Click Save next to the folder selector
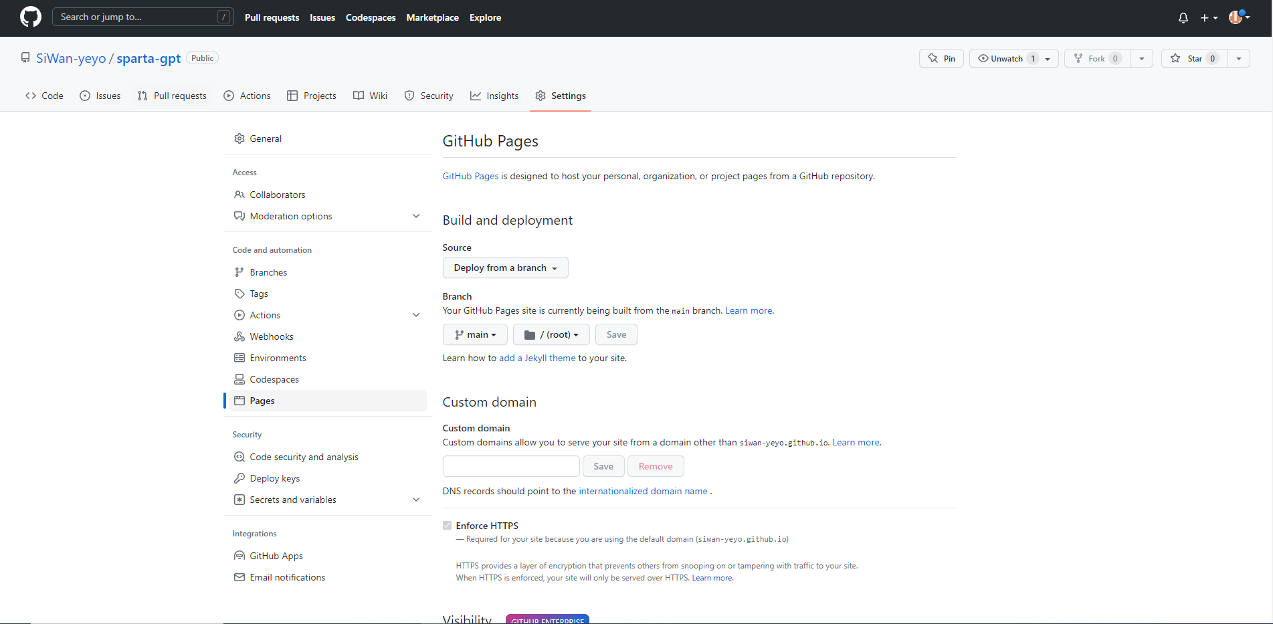Viewport: 1273px width, 624px height. (616, 334)
